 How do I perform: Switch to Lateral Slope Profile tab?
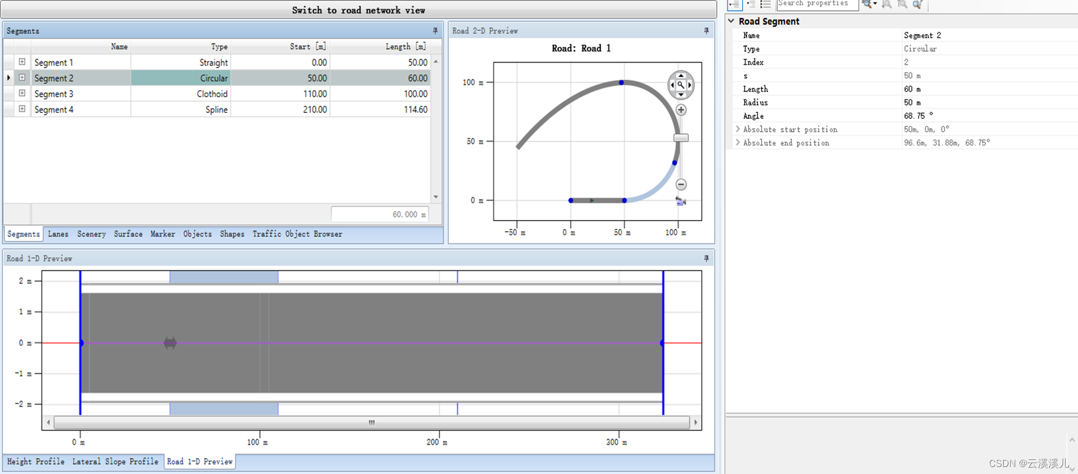(x=115, y=462)
